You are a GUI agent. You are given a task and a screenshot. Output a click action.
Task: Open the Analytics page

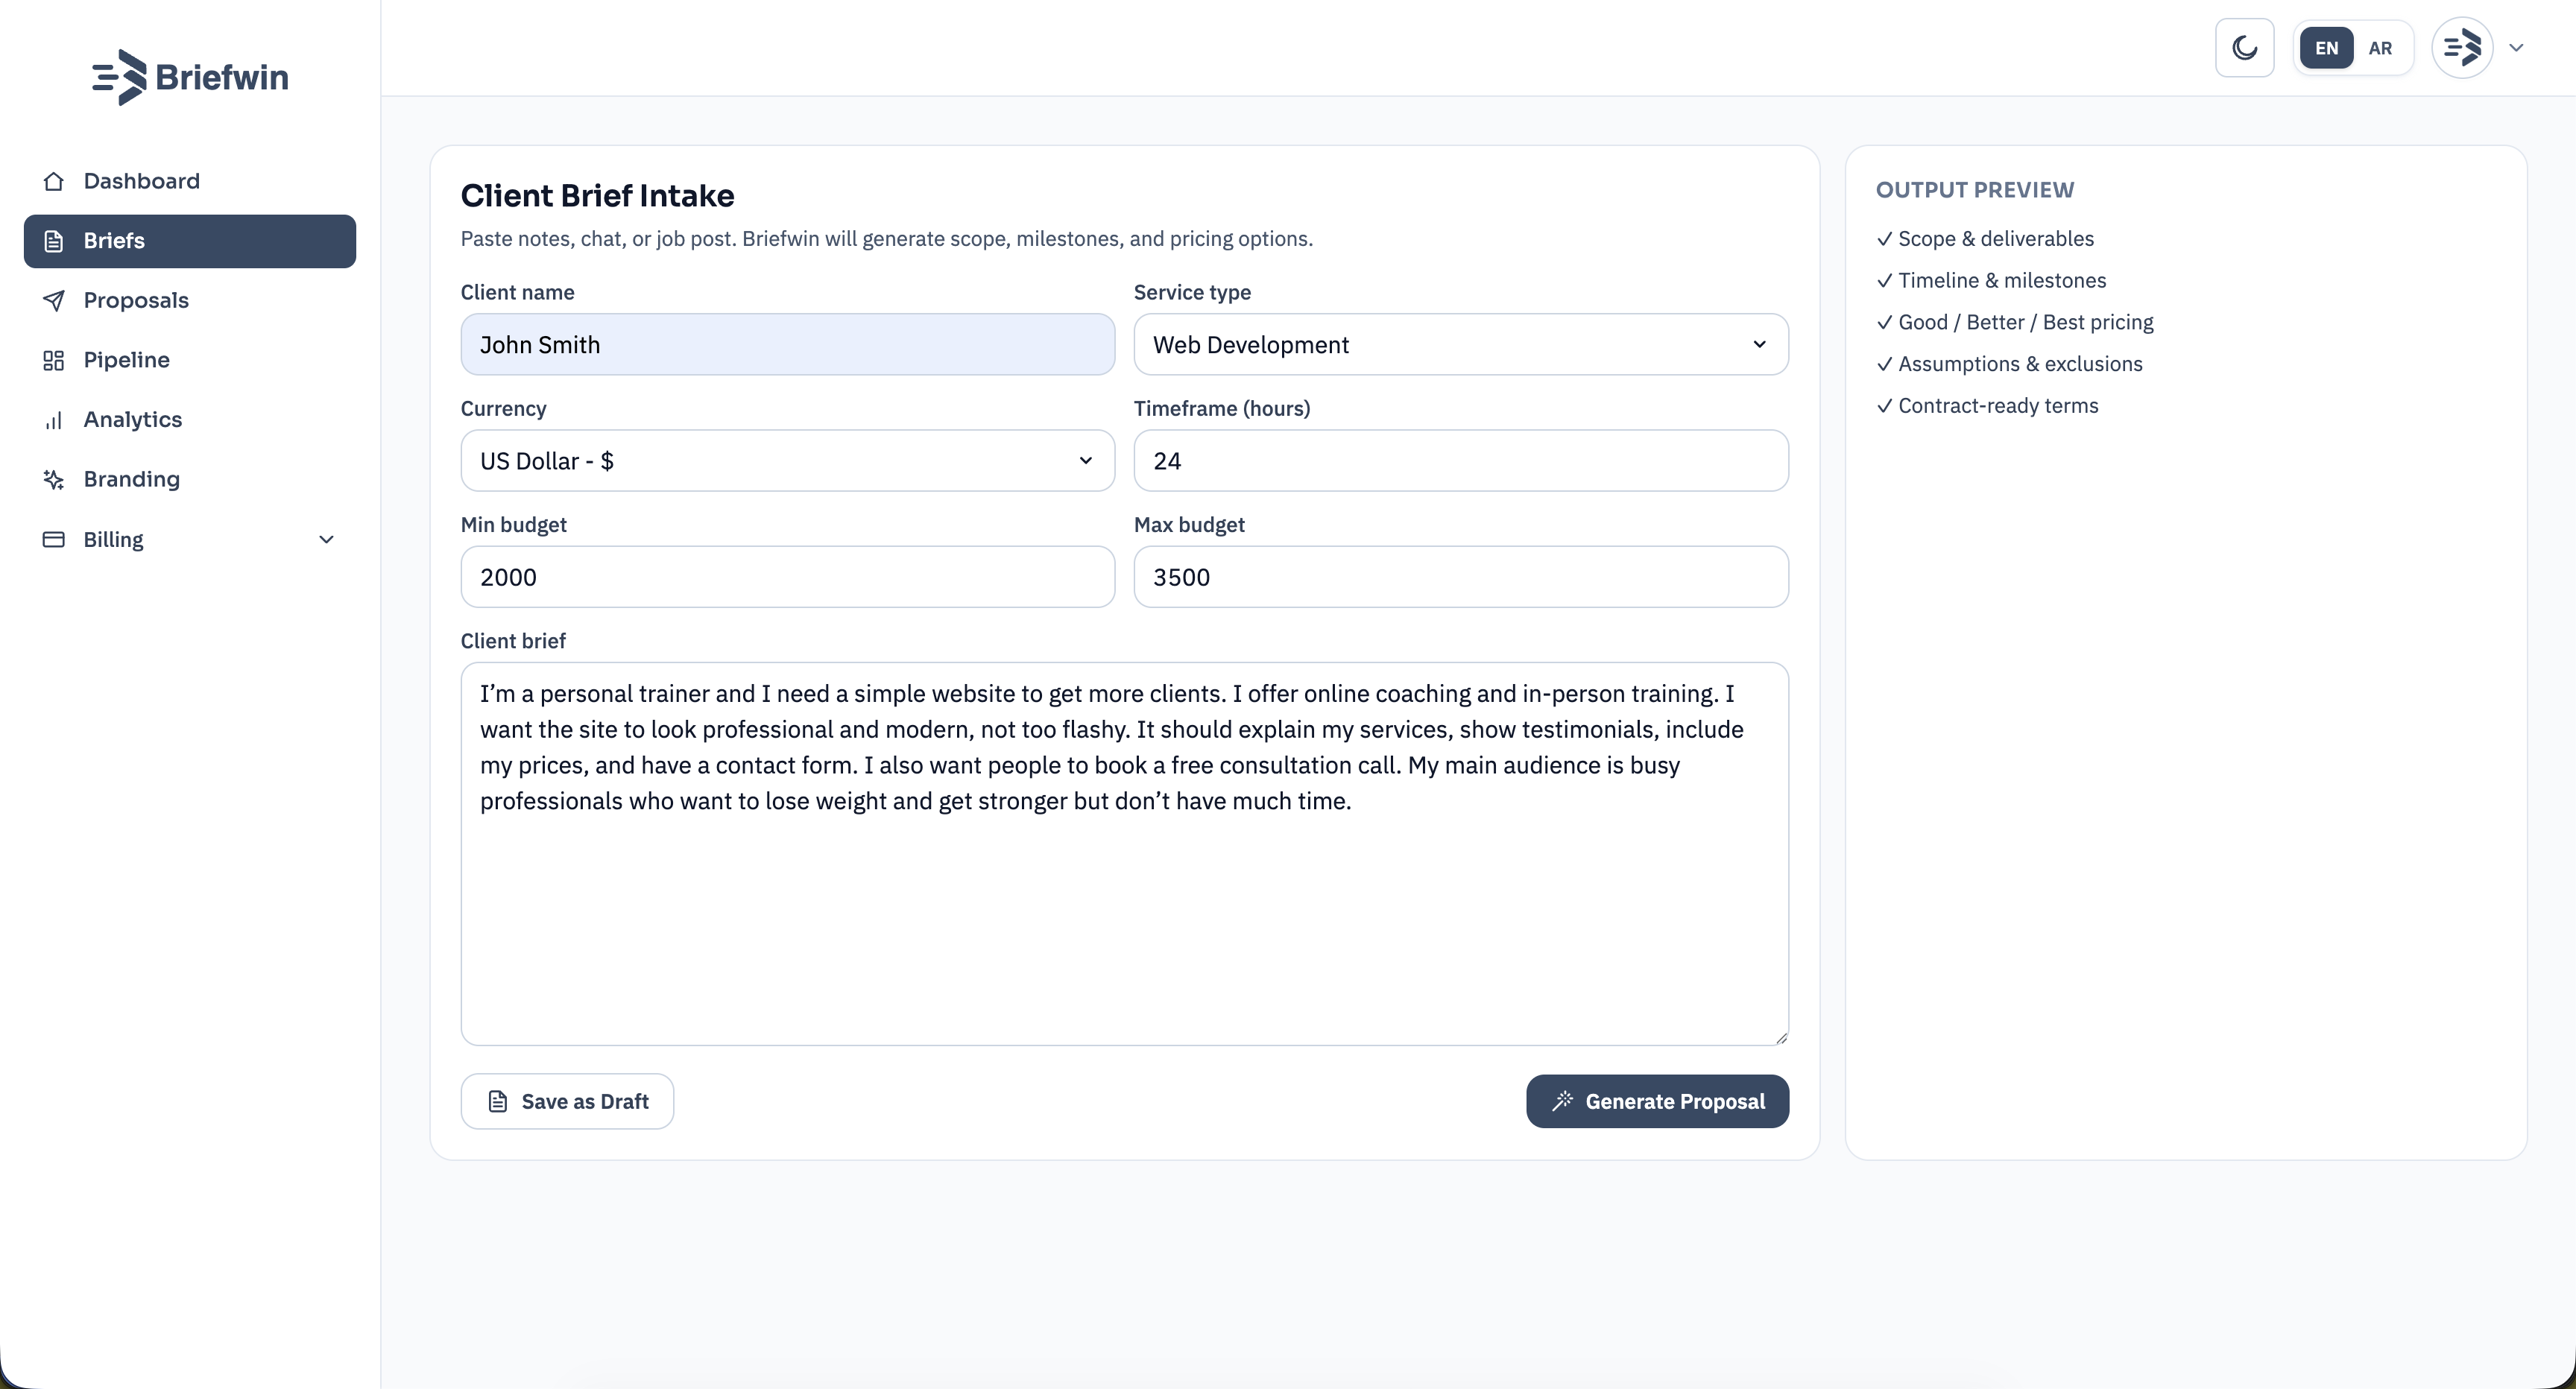tap(190, 420)
